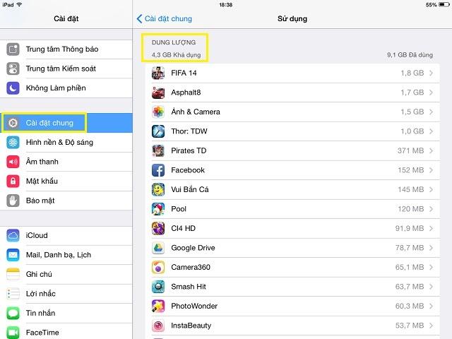Go back to Cài đặt chung
The width and height of the screenshot is (452, 339).
click(165, 19)
